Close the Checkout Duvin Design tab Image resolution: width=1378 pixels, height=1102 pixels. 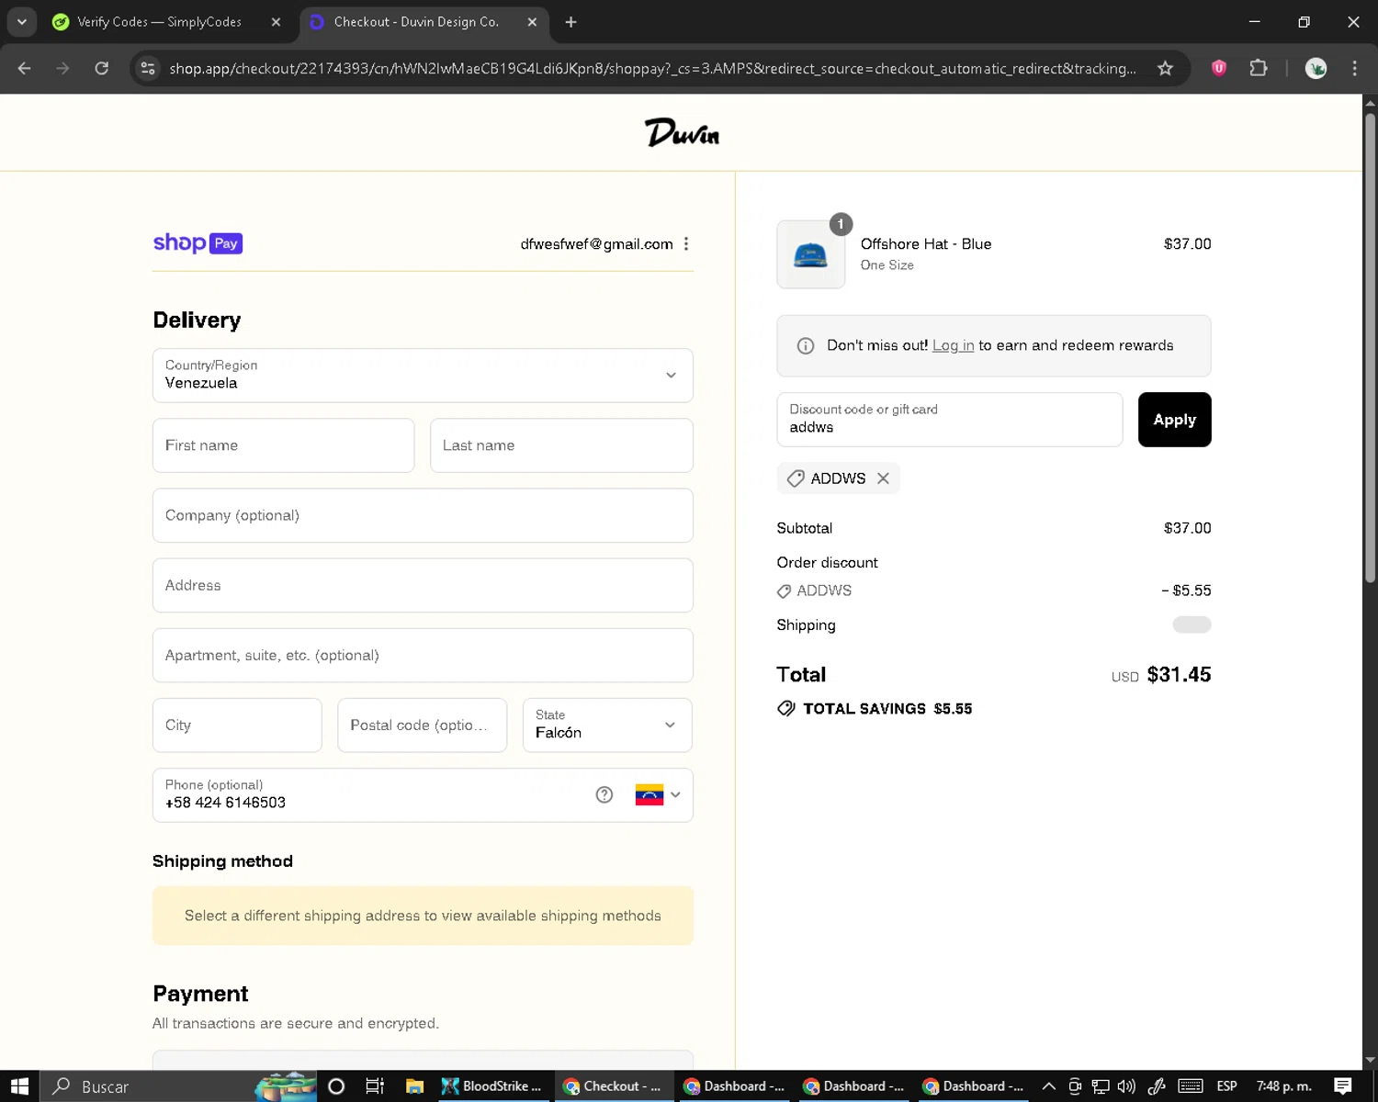click(x=532, y=22)
